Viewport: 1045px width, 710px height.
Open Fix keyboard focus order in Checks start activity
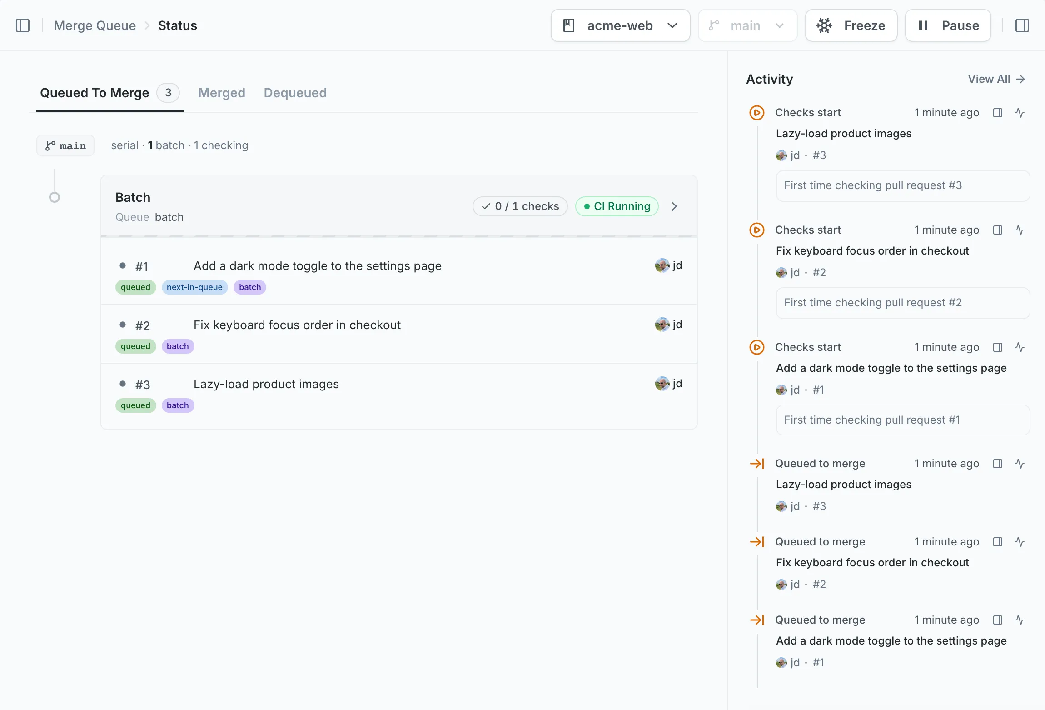pyautogui.click(x=872, y=251)
